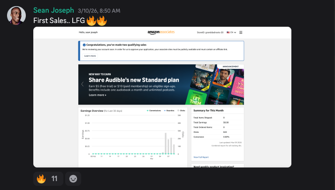
Task: Click the Hello, sean joseph greeting
Action: 88,32
